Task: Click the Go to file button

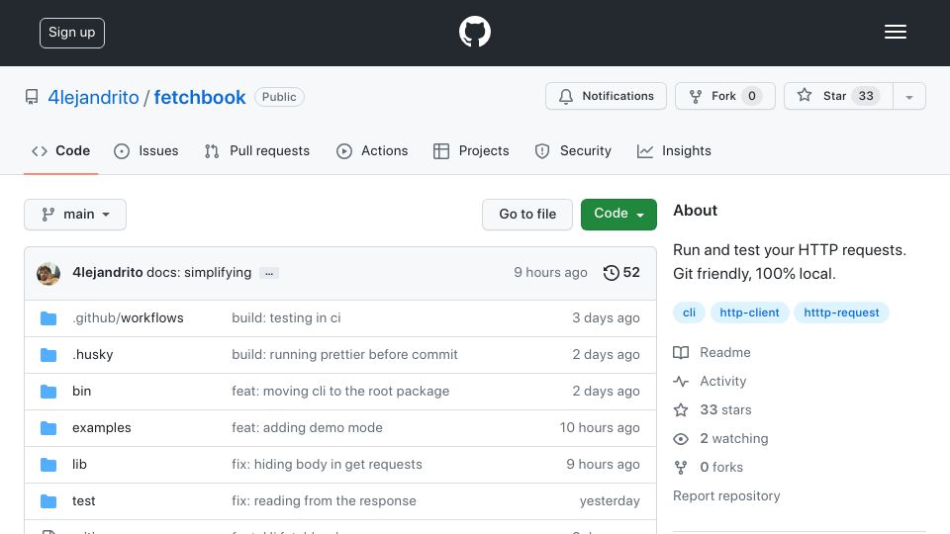Action: point(527,215)
